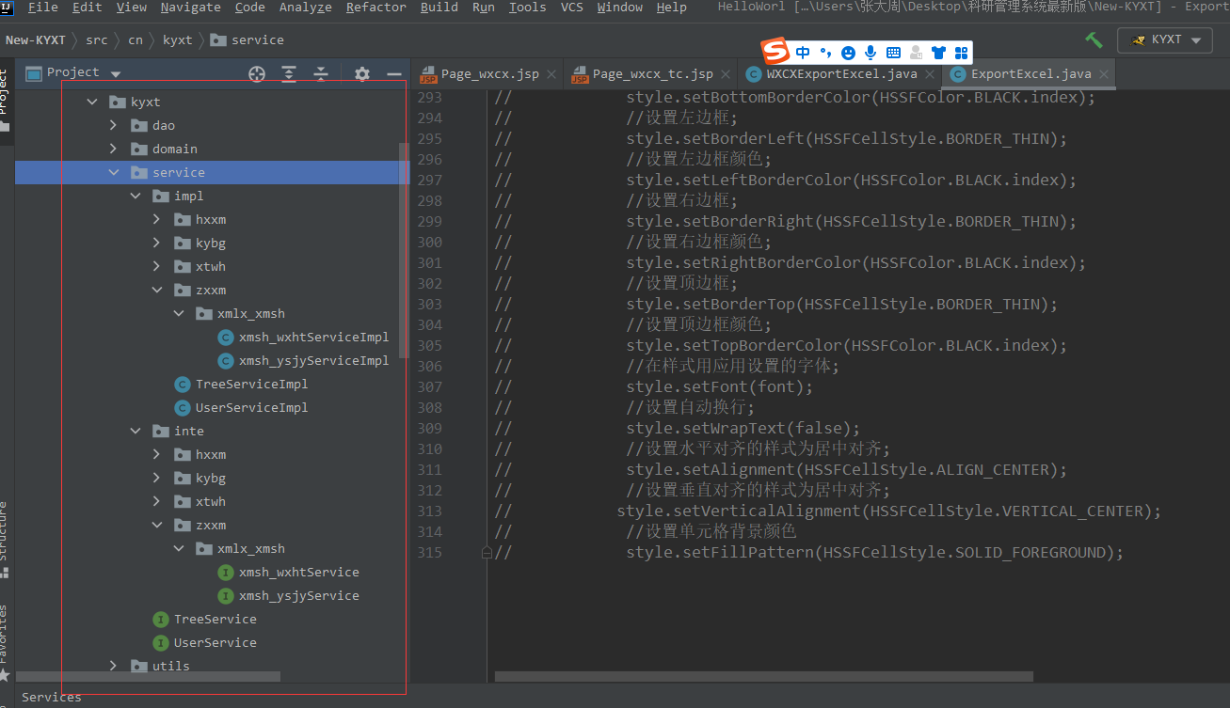Open the Analyze menu
Screen dimensions: 1230x708
point(305,8)
